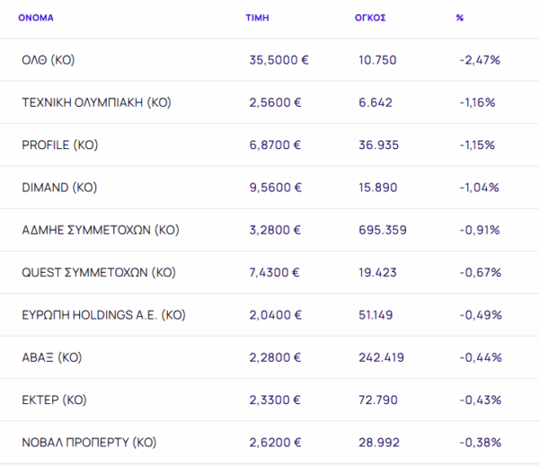The image size is (539, 466).
Task: Click the change value -1,04%
Action: coord(479,188)
